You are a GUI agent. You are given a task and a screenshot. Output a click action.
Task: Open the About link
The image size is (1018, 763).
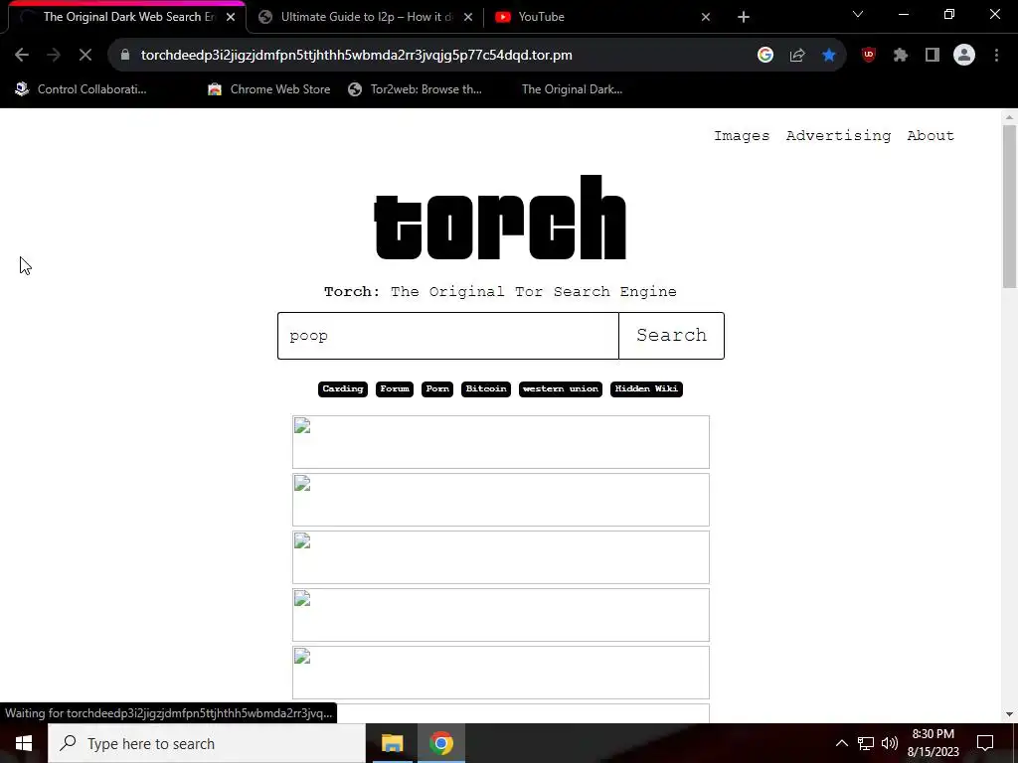(x=931, y=135)
